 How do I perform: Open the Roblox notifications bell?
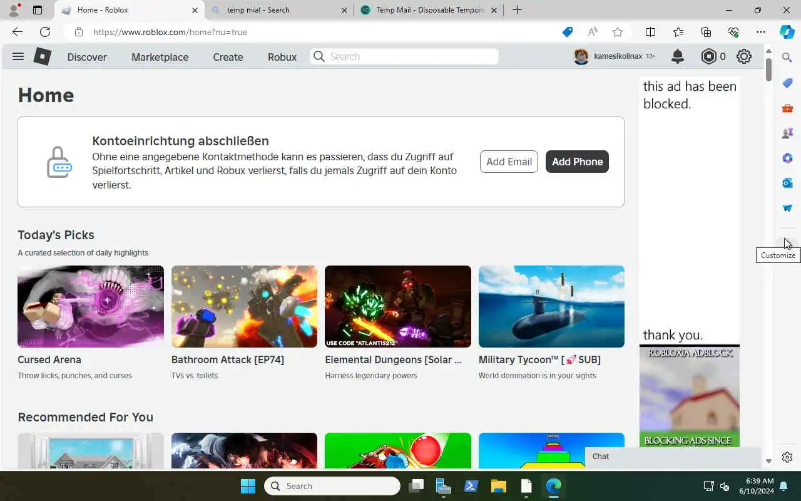[x=678, y=56]
